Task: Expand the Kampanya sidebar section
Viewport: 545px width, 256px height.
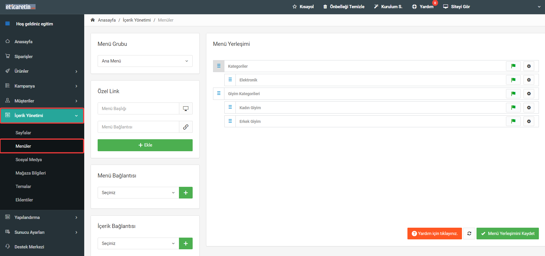Action: point(42,86)
